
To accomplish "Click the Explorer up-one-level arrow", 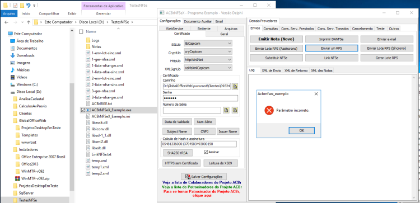I will [x=29, y=22].
